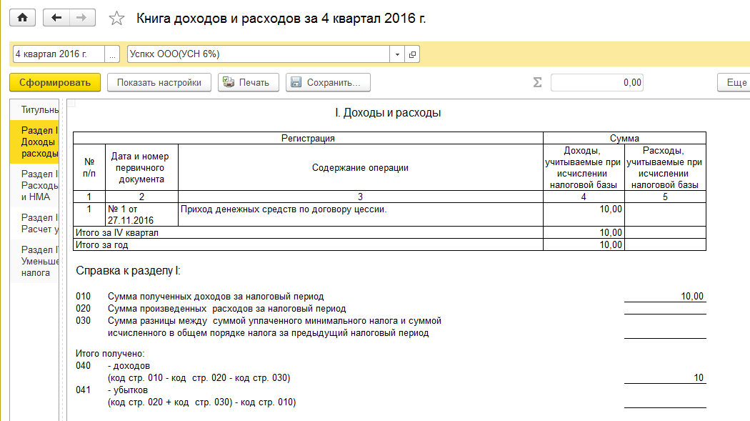750x421 pixels.
Task: Click the 'I. Доходы и расходы' section title
Action: click(388, 113)
